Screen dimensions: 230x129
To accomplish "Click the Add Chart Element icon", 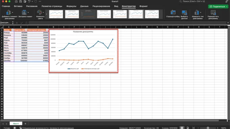I will (x=8, y=12).
